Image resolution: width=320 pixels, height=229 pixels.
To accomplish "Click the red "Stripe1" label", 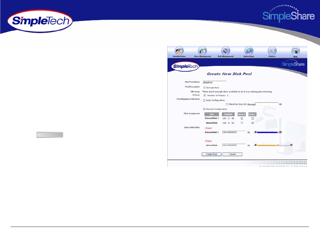I will click(x=208, y=141).
